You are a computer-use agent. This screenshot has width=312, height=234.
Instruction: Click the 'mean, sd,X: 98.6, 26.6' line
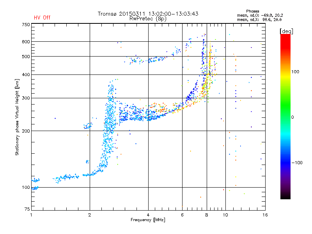259,19
